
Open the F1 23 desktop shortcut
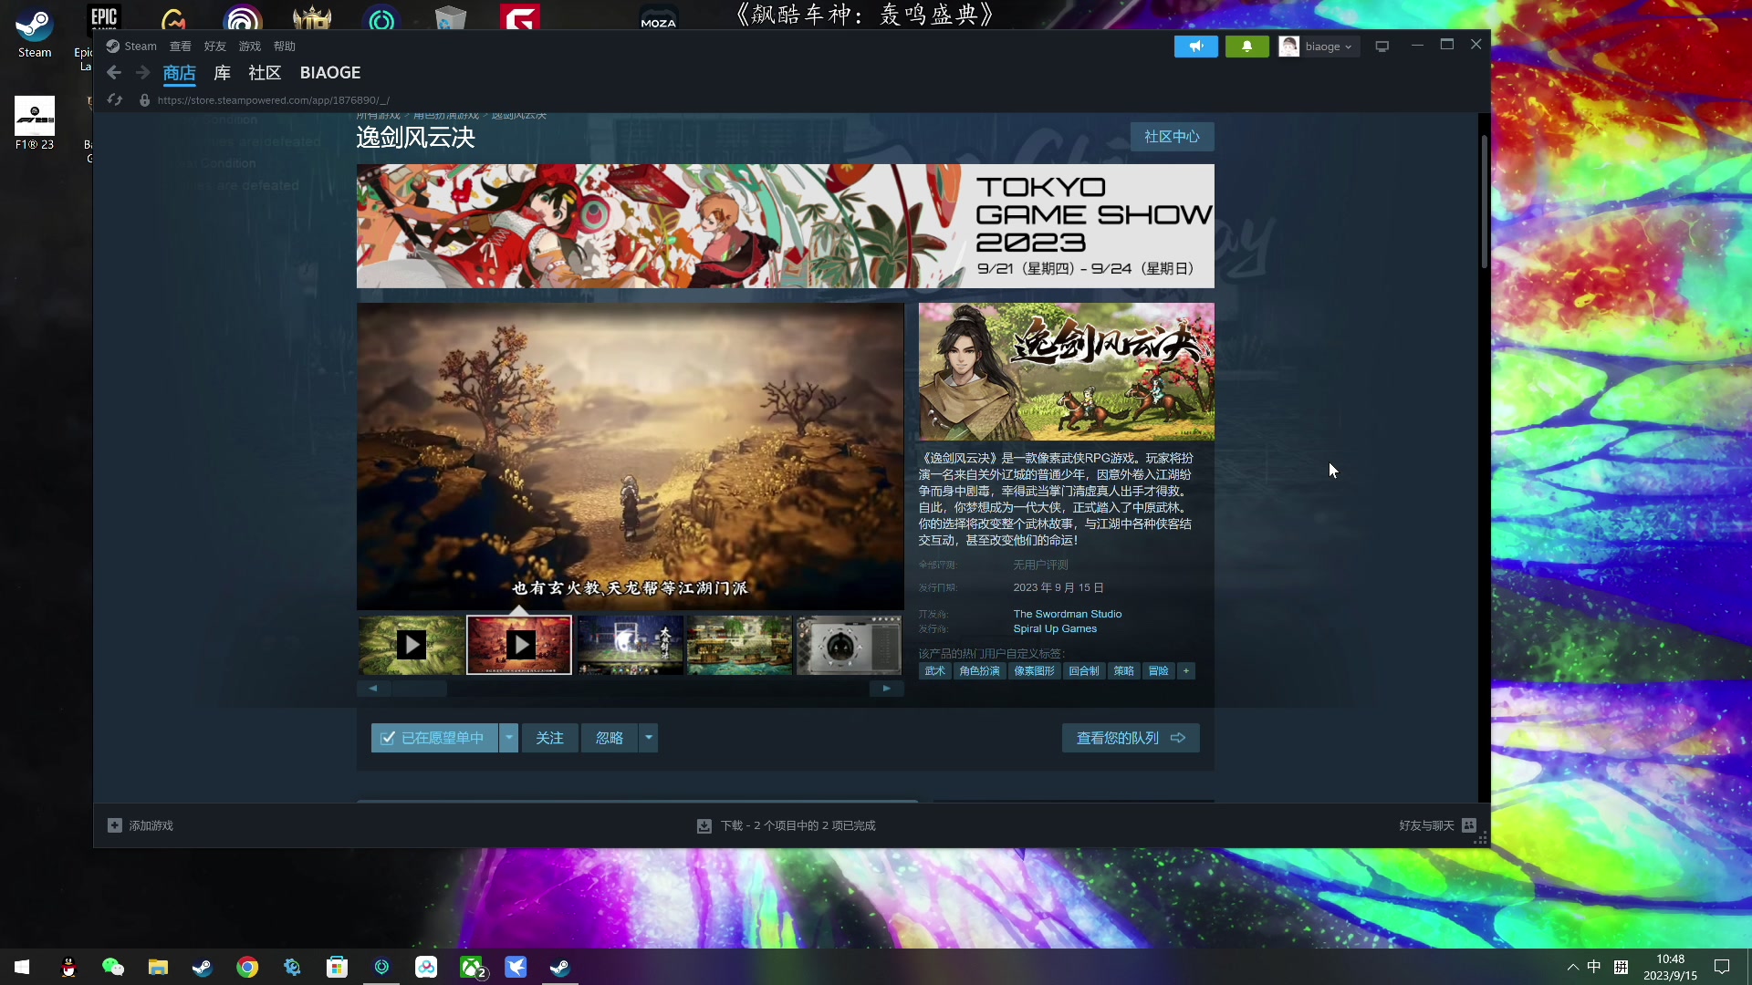click(x=35, y=123)
